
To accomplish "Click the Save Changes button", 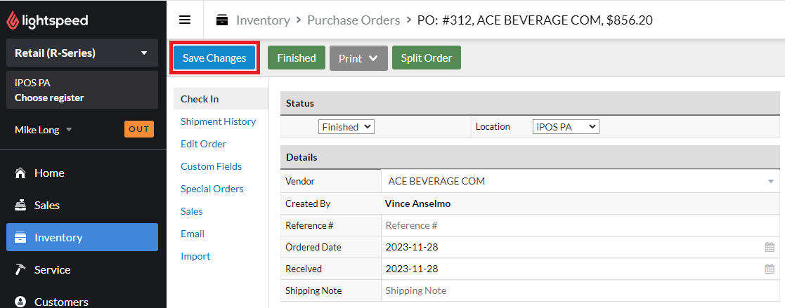I will coord(214,58).
